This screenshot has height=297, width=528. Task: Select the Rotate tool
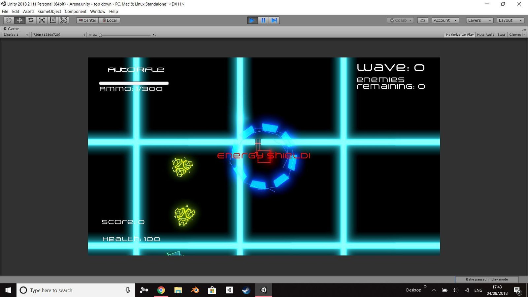[31, 20]
